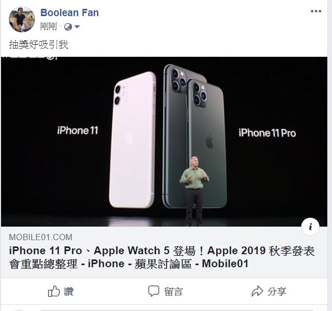Screen dimensions: 332x311
Task: Visit the Boolean Fan profile name link
Action: pyautogui.click(x=69, y=13)
